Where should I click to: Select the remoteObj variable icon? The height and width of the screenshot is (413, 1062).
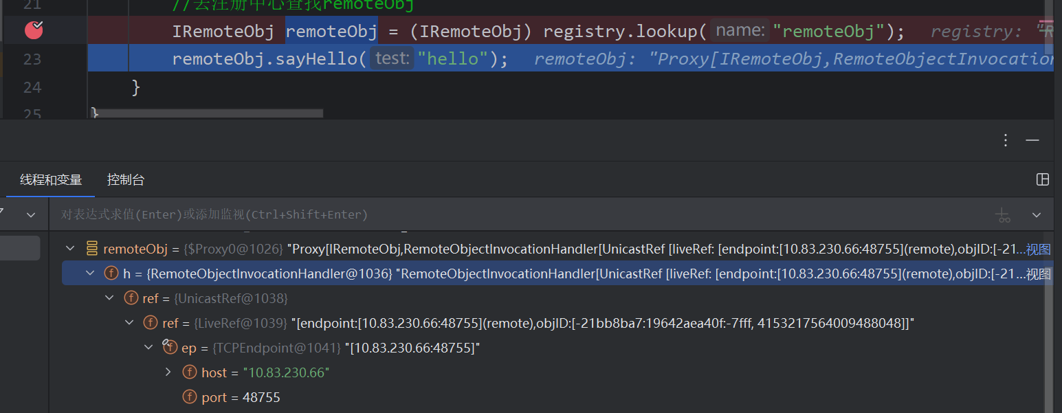click(91, 249)
